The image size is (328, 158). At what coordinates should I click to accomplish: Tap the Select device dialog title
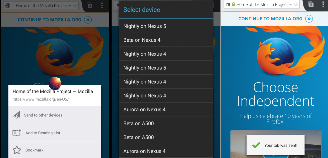[142, 10]
